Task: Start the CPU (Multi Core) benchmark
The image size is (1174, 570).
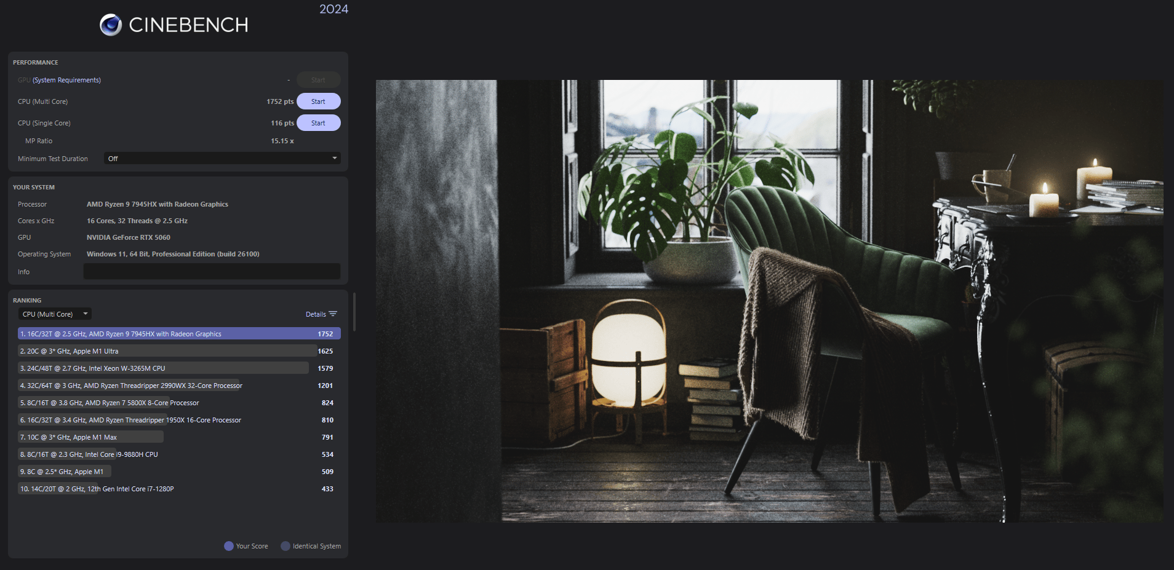Action: pos(318,101)
